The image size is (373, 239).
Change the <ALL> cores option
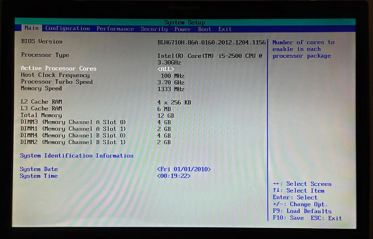(166, 69)
